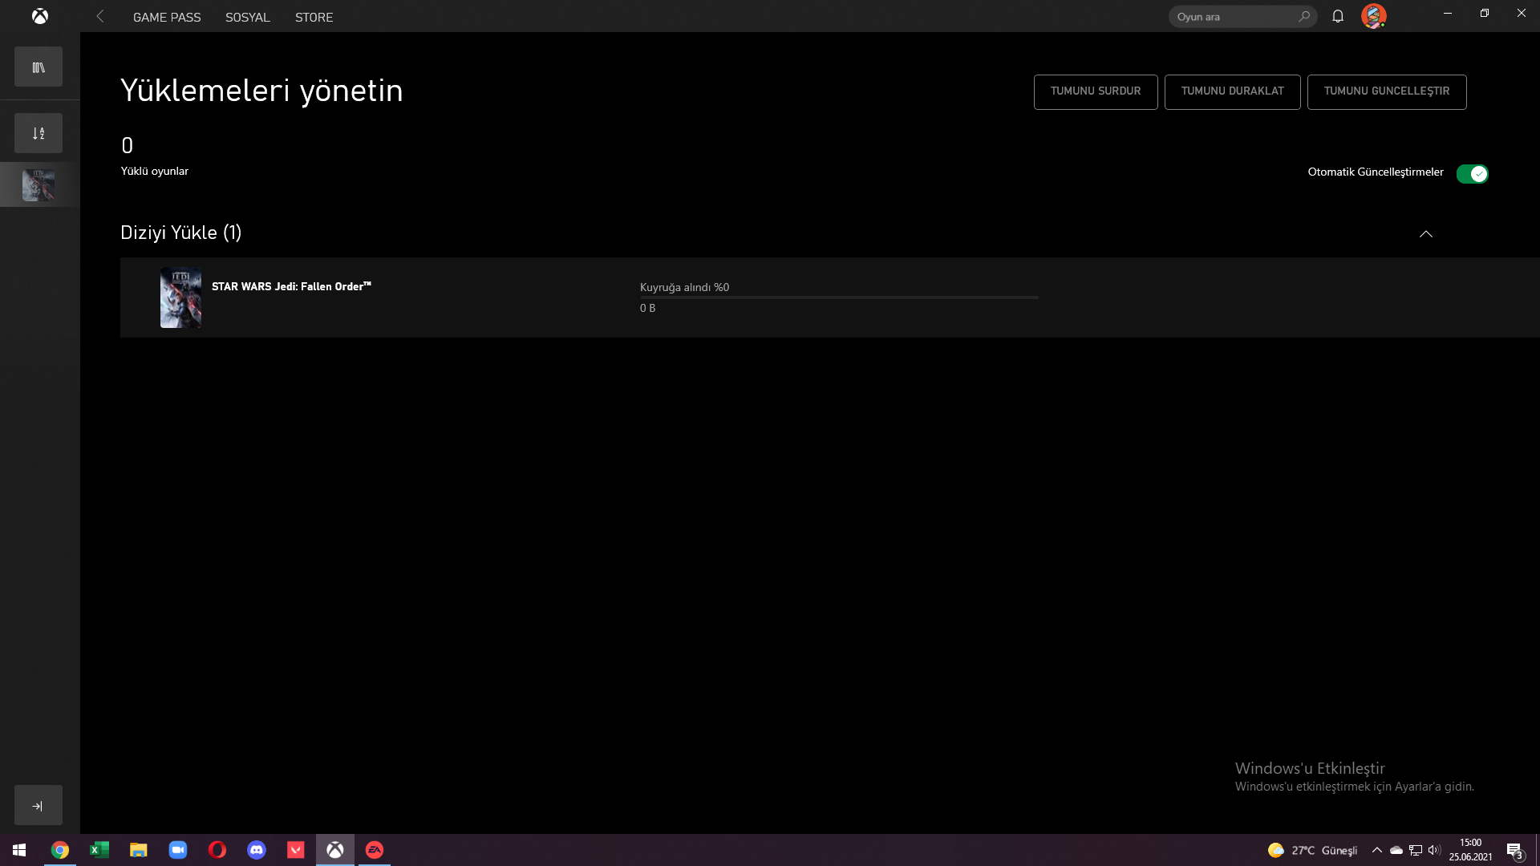Click the OneDrive cloud tray icon
The height and width of the screenshot is (866, 1540).
click(1396, 850)
